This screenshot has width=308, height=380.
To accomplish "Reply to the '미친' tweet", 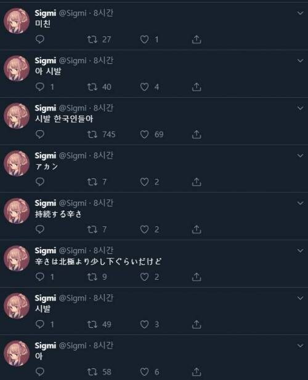I will tap(40, 39).
